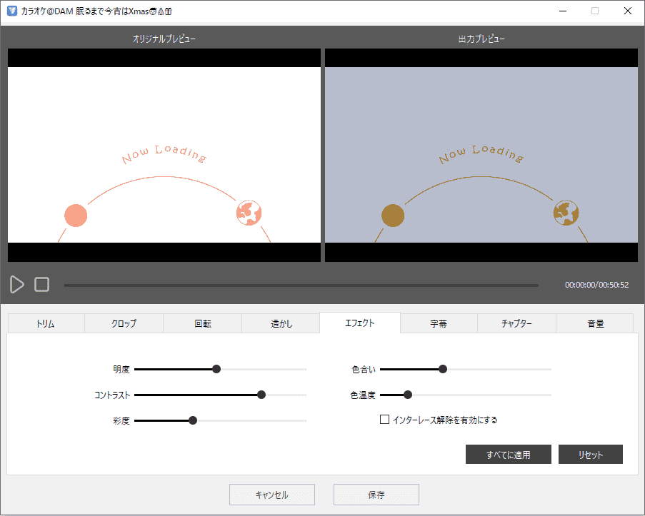Enable インターレース解除を有効にする checkbox
The height and width of the screenshot is (516, 645).
click(x=384, y=420)
